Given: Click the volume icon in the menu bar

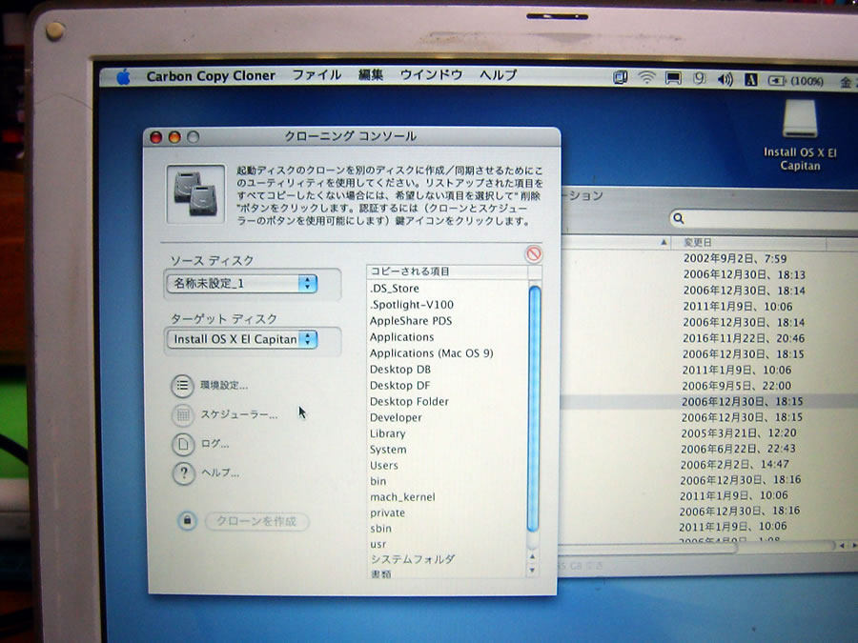Looking at the screenshot, I should pyautogui.click(x=725, y=80).
